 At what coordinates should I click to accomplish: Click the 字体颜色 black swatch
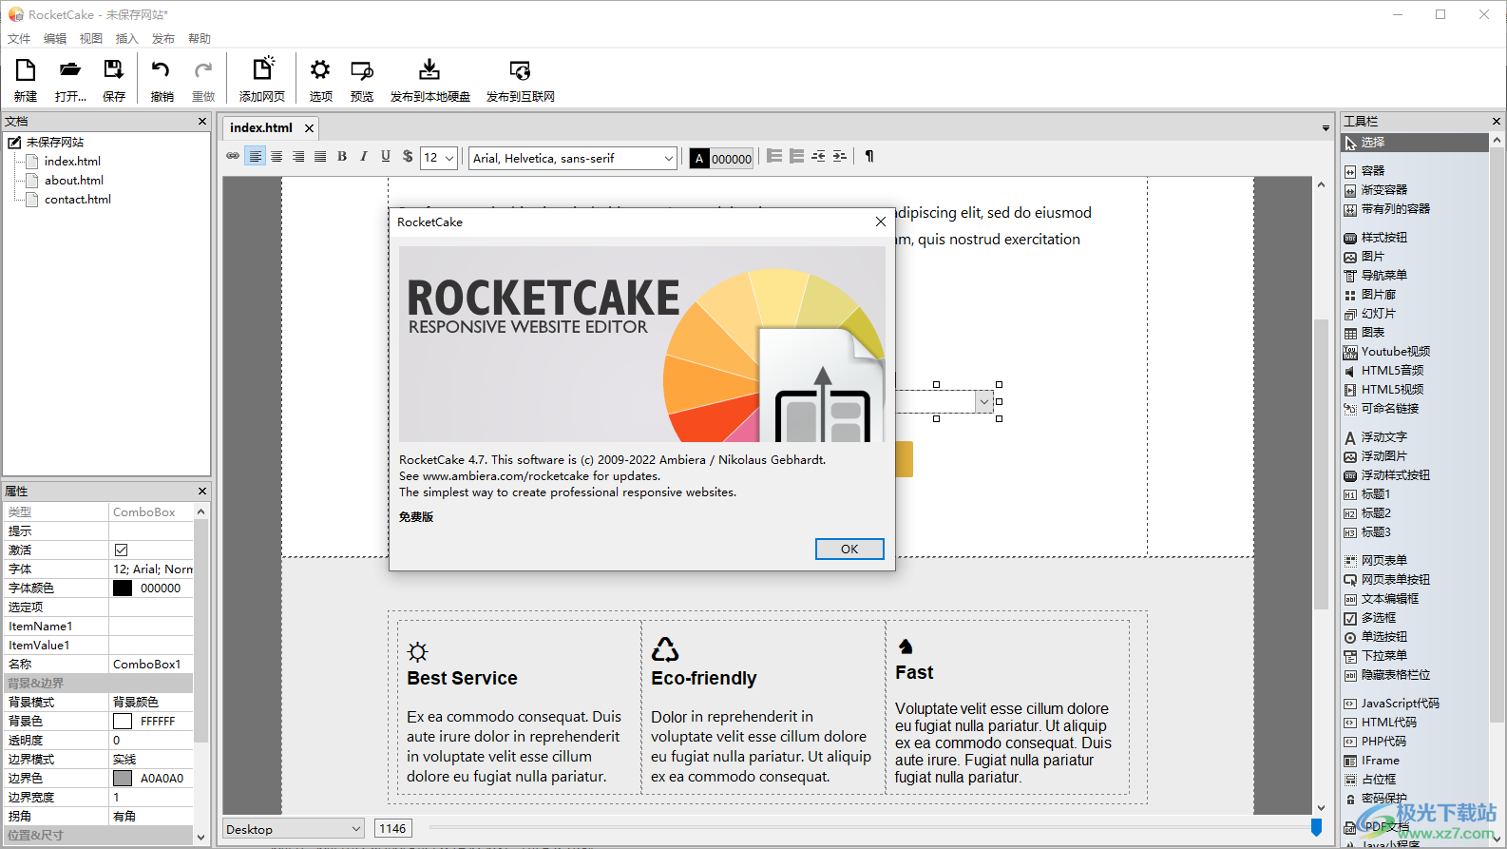pyautogui.click(x=123, y=589)
